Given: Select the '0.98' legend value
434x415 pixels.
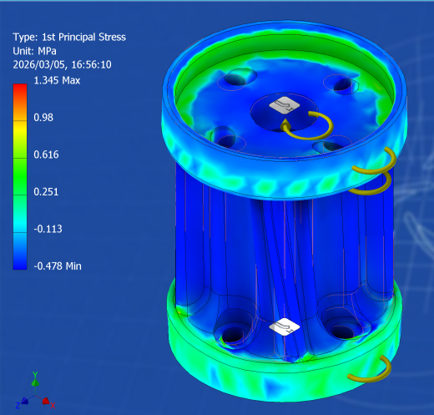Looking at the screenshot, I should click(43, 118).
